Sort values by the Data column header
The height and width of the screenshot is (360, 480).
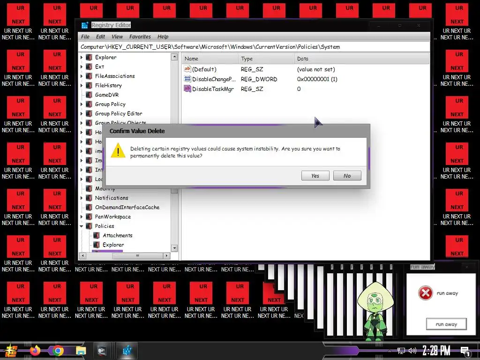click(x=361, y=59)
